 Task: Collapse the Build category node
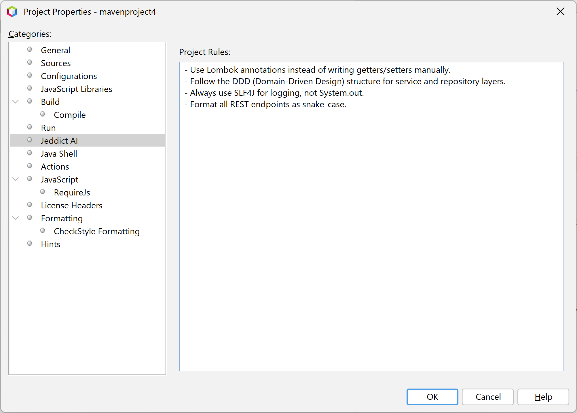coord(16,101)
